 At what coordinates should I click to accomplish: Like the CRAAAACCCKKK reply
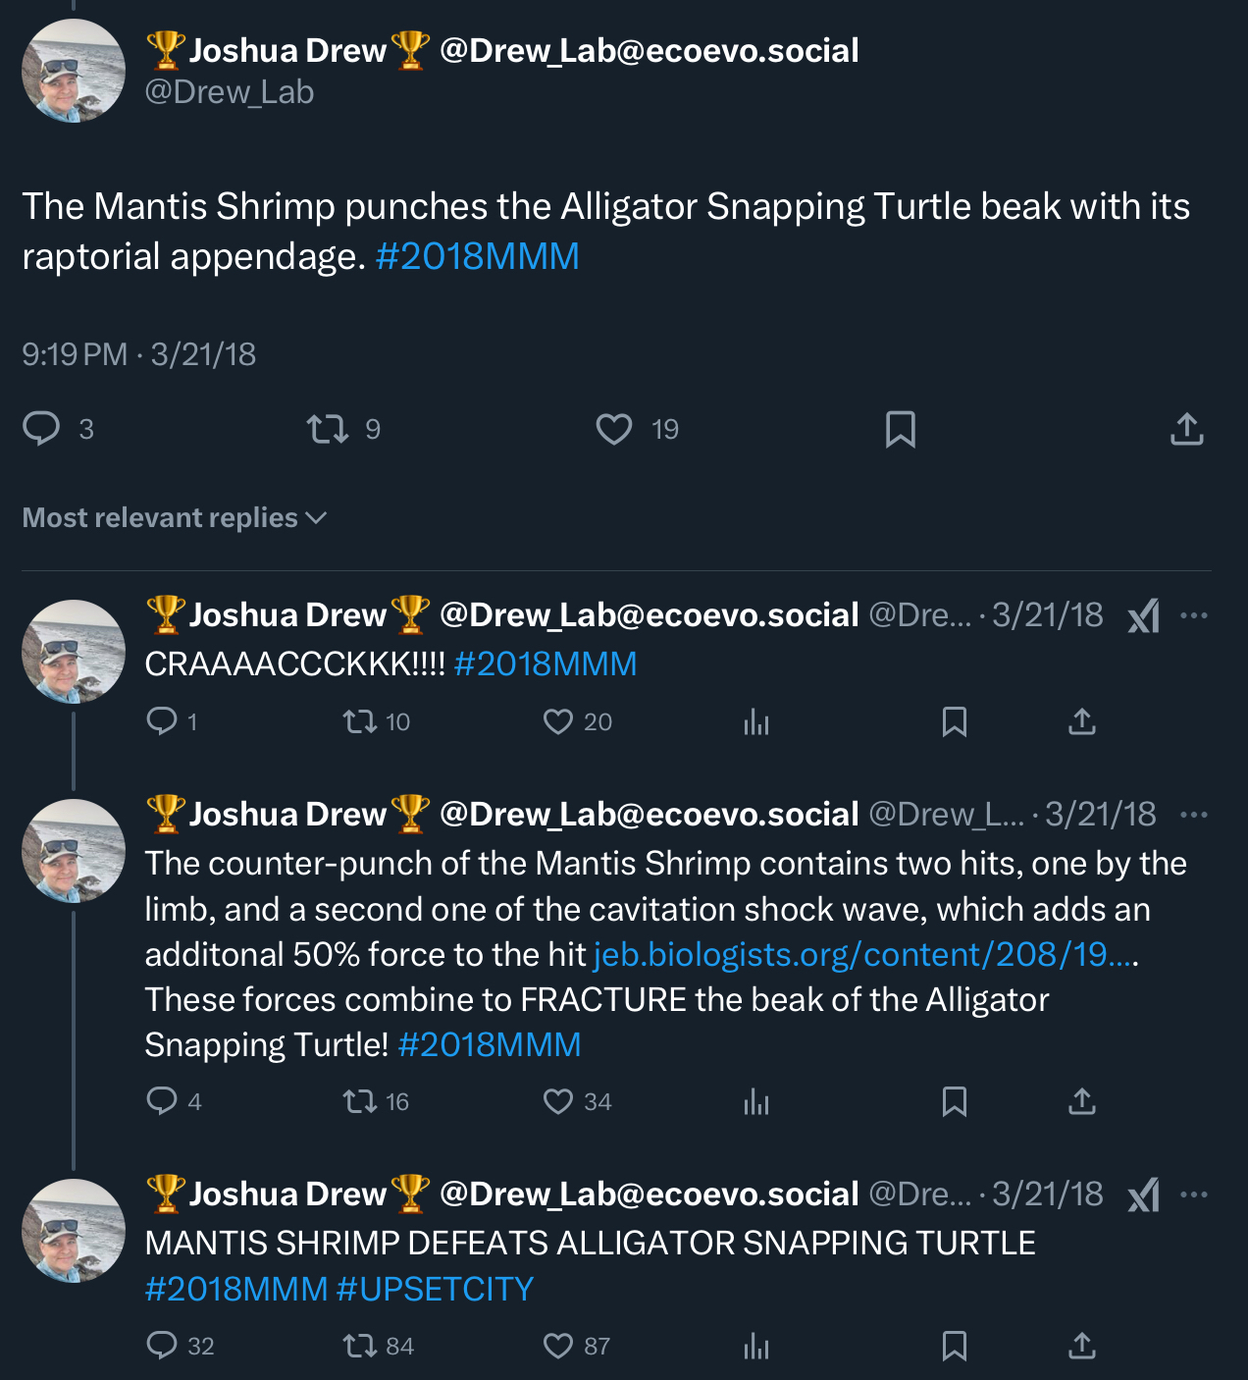(x=558, y=722)
